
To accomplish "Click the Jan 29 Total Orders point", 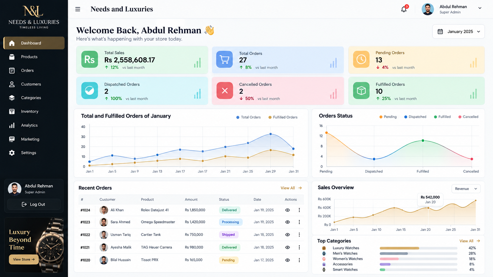I will (x=271, y=134).
